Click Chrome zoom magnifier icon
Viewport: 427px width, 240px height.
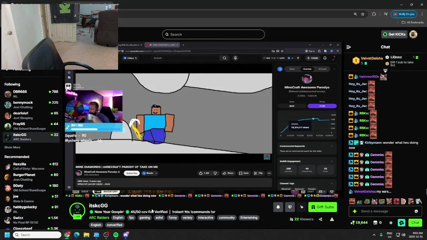355,14
